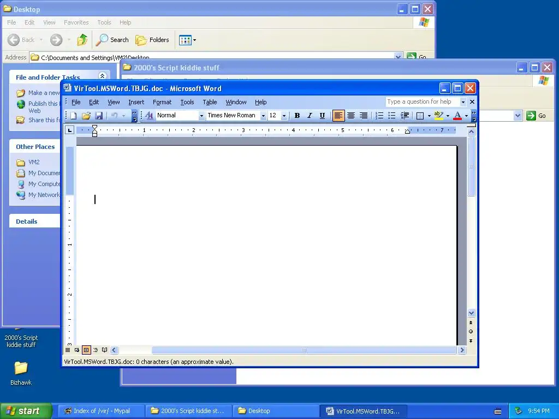559x419 pixels.
Task: Open the Highlight color dropdown arrow
Action: click(448, 116)
